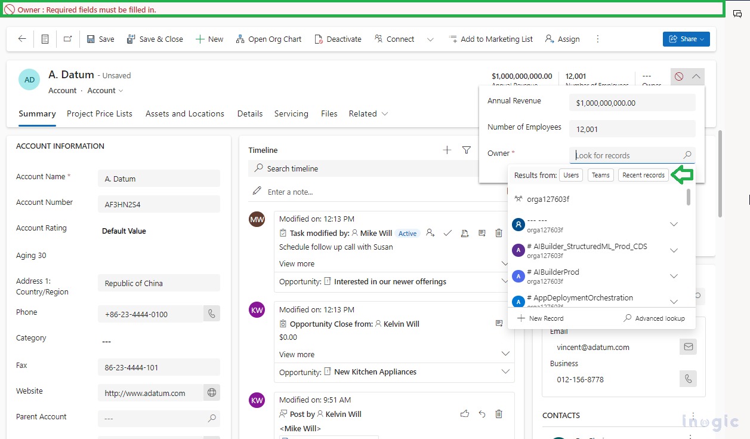Assign the task using the person icon
Viewport: 750px width, 439px height.
(430, 233)
